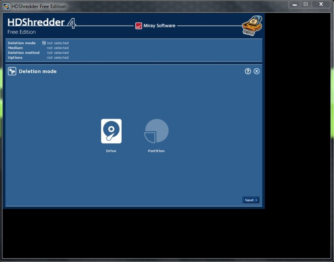Click the 'Deletion mode' panel heading

point(38,71)
